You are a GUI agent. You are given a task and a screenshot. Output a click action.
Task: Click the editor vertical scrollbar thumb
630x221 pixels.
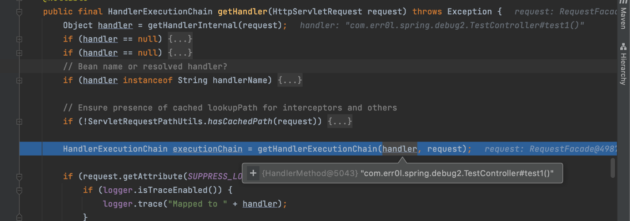point(613,168)
